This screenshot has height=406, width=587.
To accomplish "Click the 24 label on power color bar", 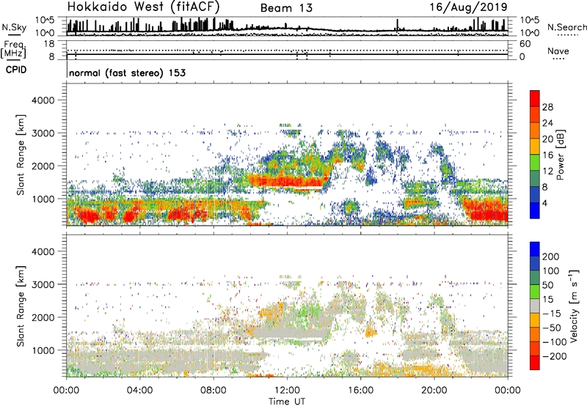I will [547, 123].
